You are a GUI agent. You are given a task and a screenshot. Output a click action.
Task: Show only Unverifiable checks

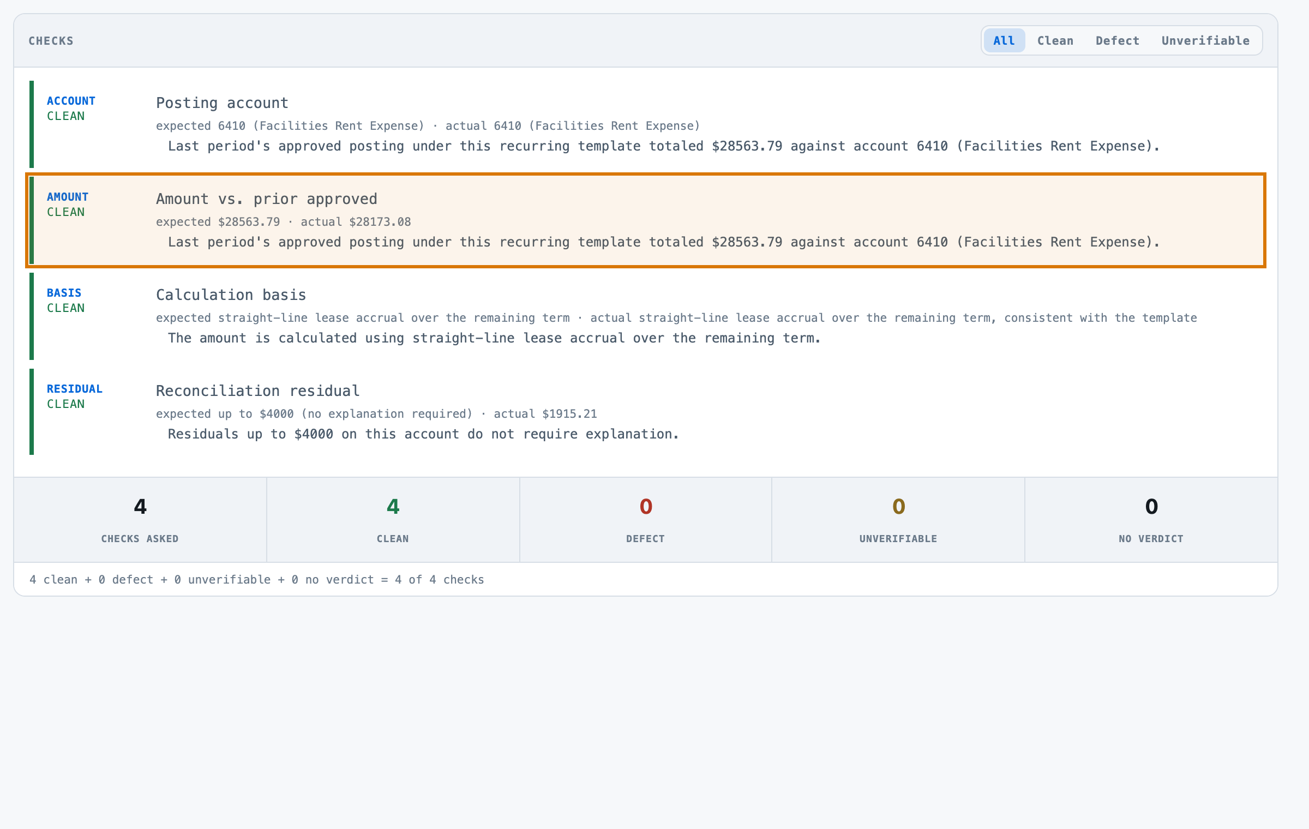1205,40
